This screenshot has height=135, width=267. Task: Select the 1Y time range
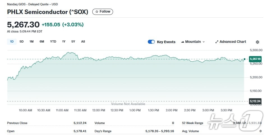click(x=64, y=41)
